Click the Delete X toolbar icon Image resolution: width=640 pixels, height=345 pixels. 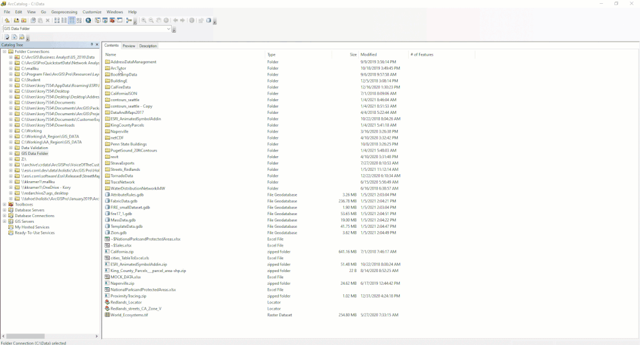pos(48,20)
